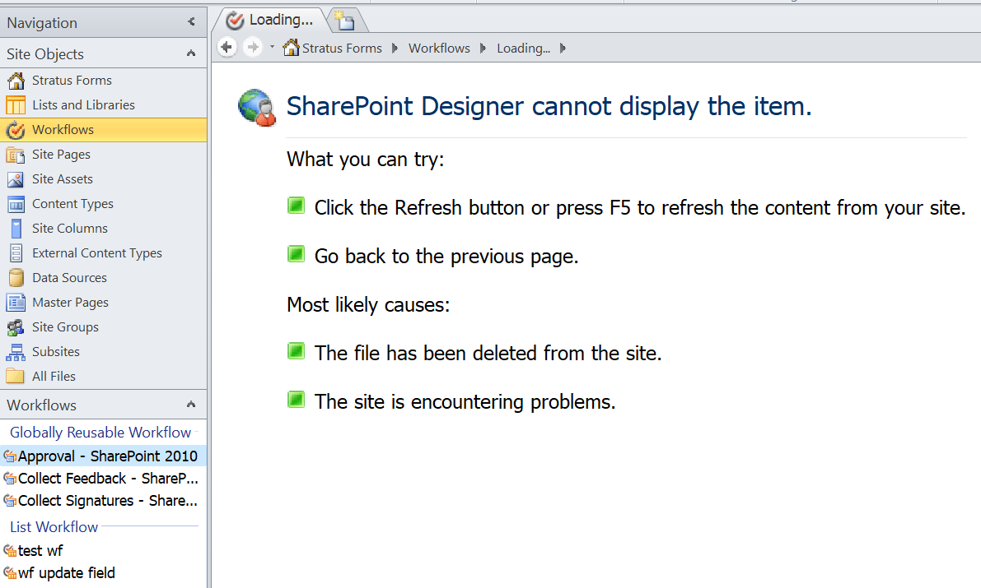Click the Approval workflow item icon
Screen dimensions: 981x588
pos(9,456)
